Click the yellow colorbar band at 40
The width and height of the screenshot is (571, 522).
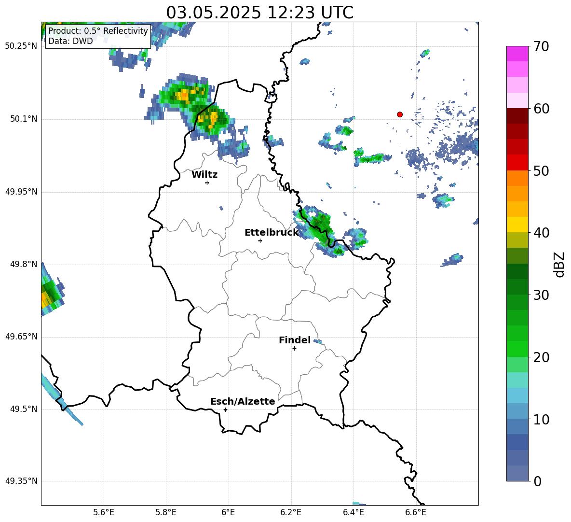tap(517, 225)
